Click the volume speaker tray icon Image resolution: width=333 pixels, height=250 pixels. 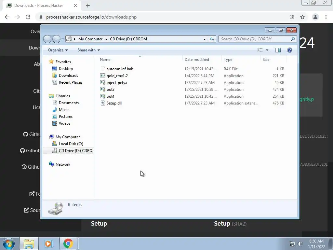click(300, 244)
